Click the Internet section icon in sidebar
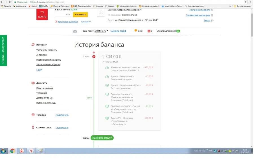This screenshot has width=254, height=159. (x=33, y=45)
